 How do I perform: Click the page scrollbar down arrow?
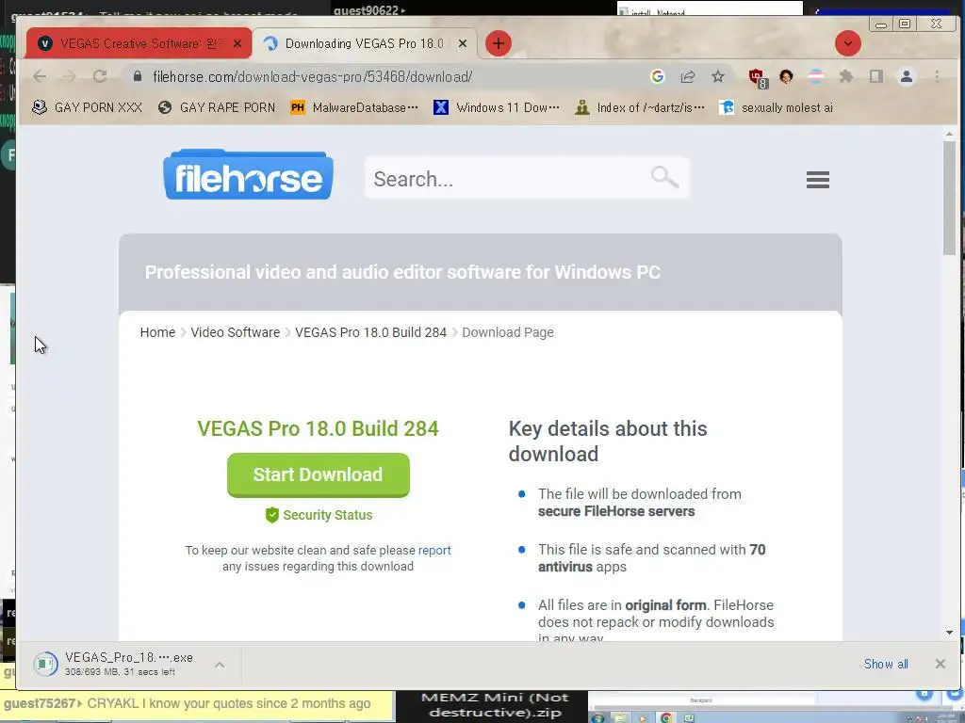click(x=949, y=632)
